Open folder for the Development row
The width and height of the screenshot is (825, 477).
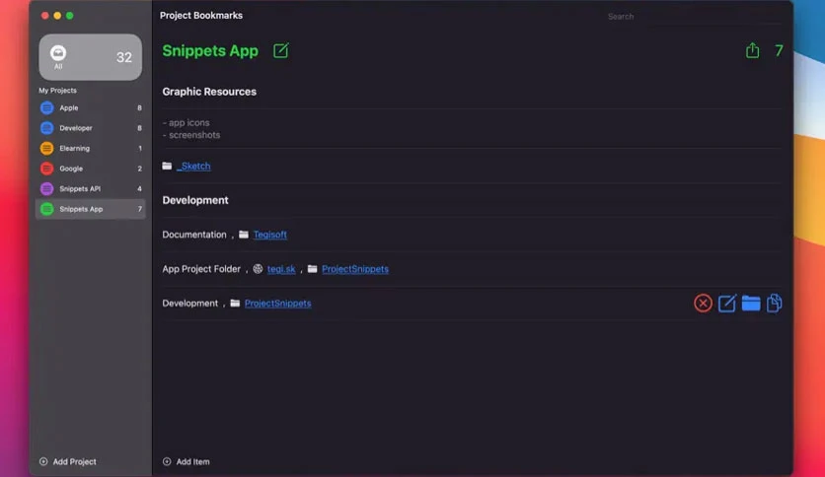pyautogui.click(x=751, y=304)
